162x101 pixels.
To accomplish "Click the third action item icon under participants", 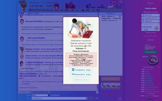I will [x=113, y=85].
